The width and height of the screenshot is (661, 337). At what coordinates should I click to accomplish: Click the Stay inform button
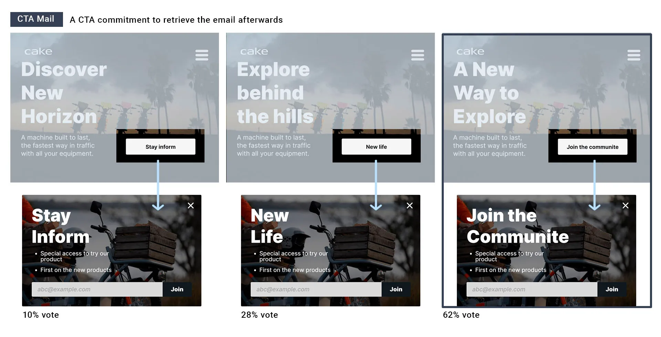pyautogui.click(x=160, y=147)
